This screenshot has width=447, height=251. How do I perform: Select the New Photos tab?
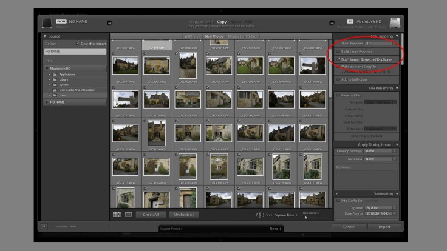tap(214, 36)
